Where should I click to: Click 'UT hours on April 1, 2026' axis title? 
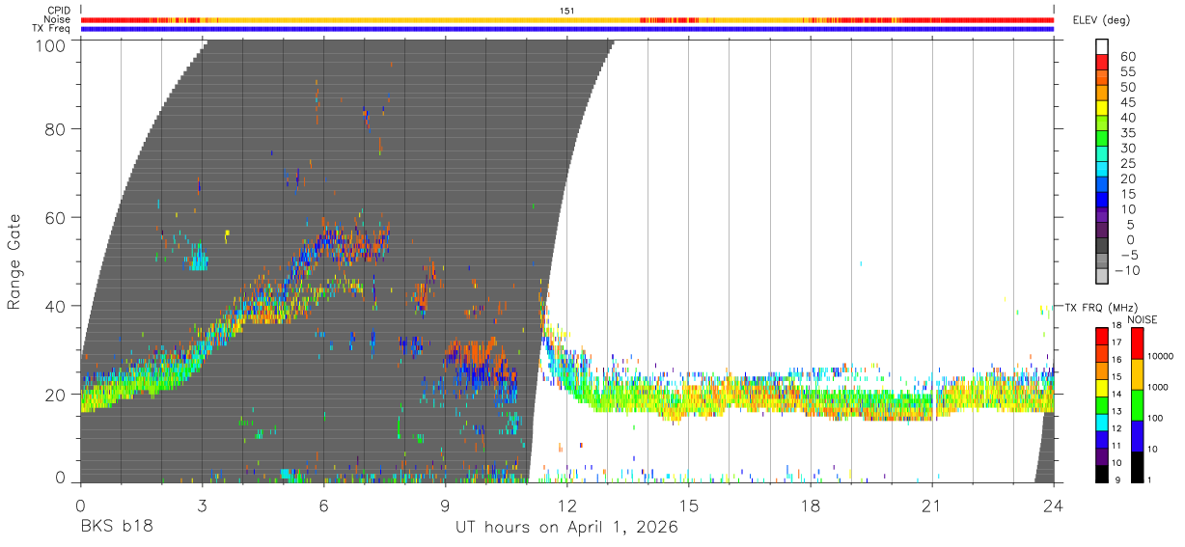click(567, 527)
